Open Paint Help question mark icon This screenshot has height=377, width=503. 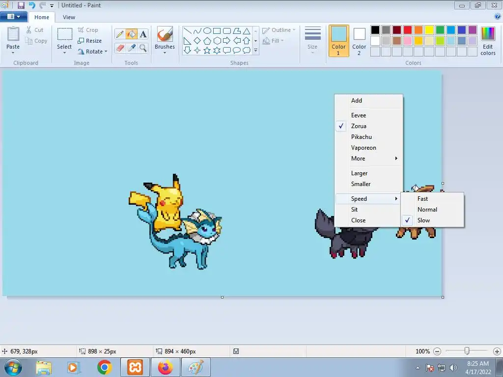pos(498,16)
